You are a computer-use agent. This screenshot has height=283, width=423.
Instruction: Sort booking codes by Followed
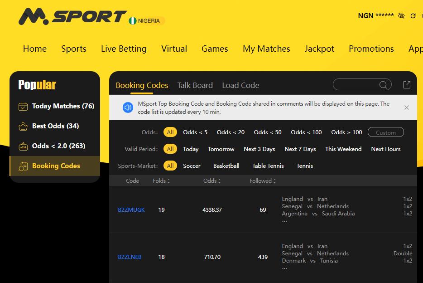coord(263,181)
